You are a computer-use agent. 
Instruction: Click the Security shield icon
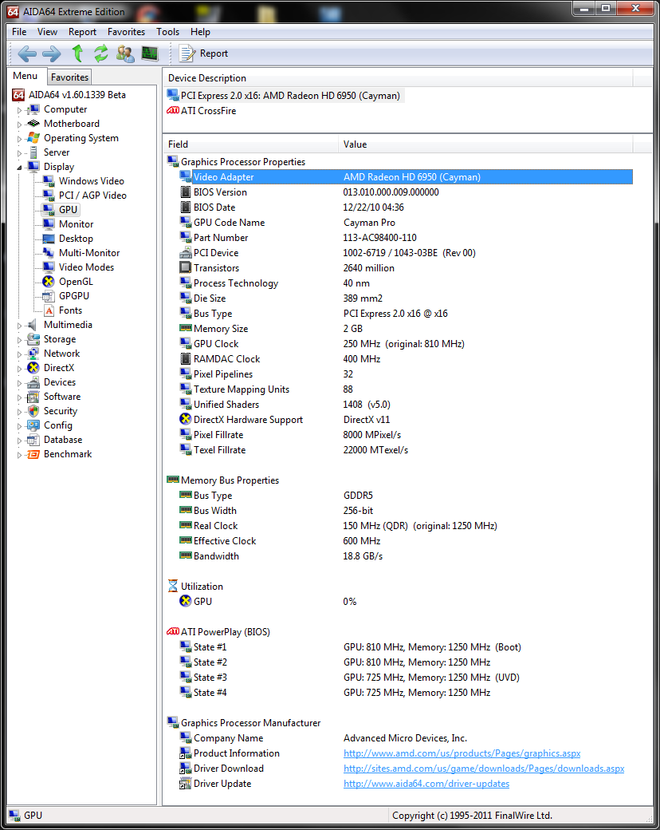tap(33, 411)
